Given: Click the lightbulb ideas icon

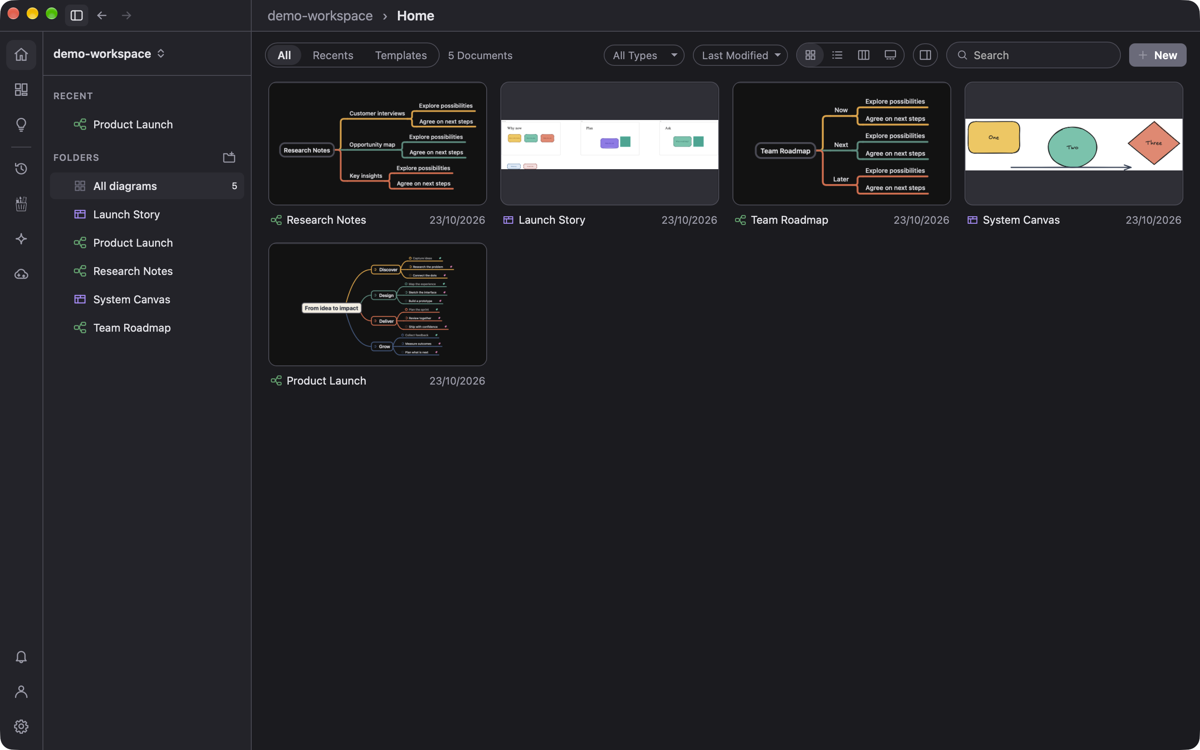Looking at the screenshot, I should tap(21, 125).
